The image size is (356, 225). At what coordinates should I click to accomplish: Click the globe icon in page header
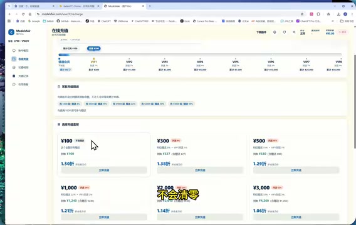pos(275,32)
